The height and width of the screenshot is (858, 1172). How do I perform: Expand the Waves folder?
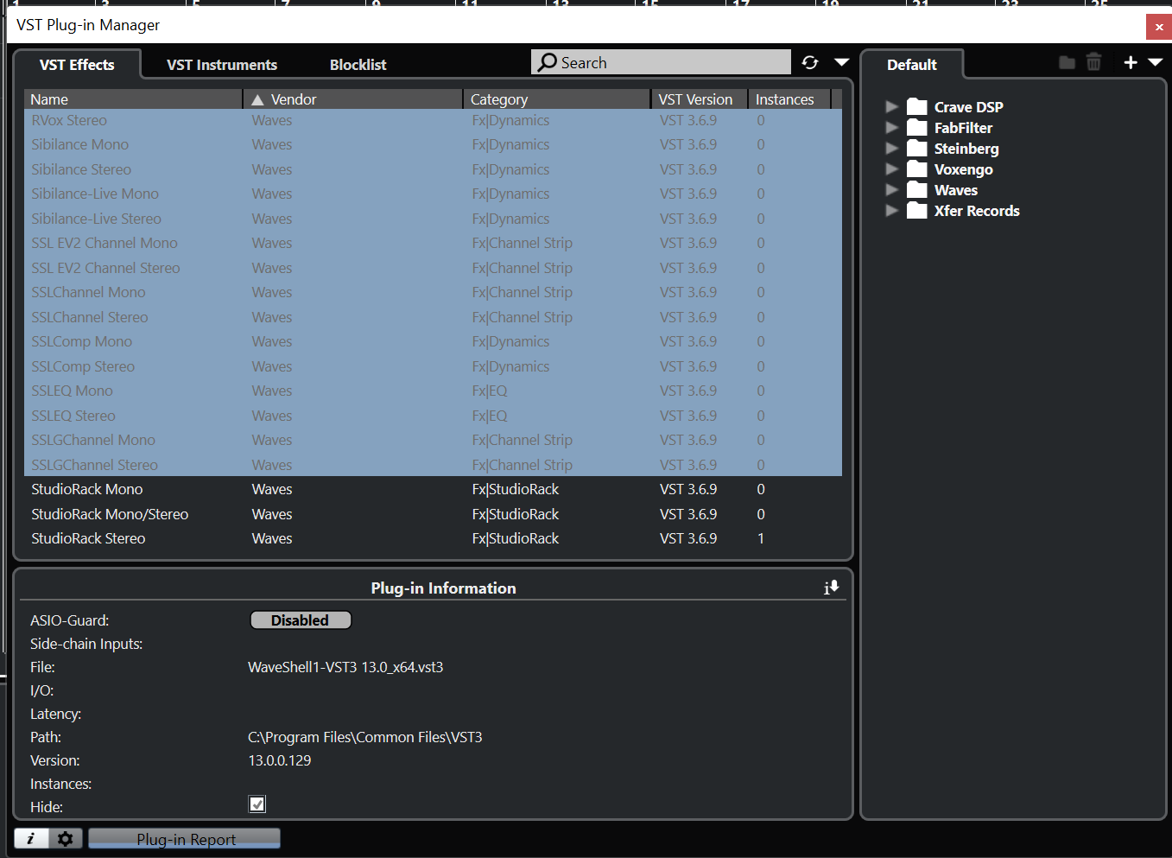click(892, 189)
